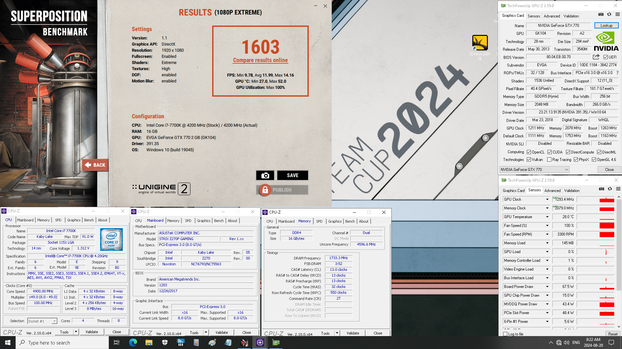Click refresh icon in GPU-Z Graphics Card window
Image resolution: width=622 pixels, height=349 pixels.
click(x=609, y=15)
